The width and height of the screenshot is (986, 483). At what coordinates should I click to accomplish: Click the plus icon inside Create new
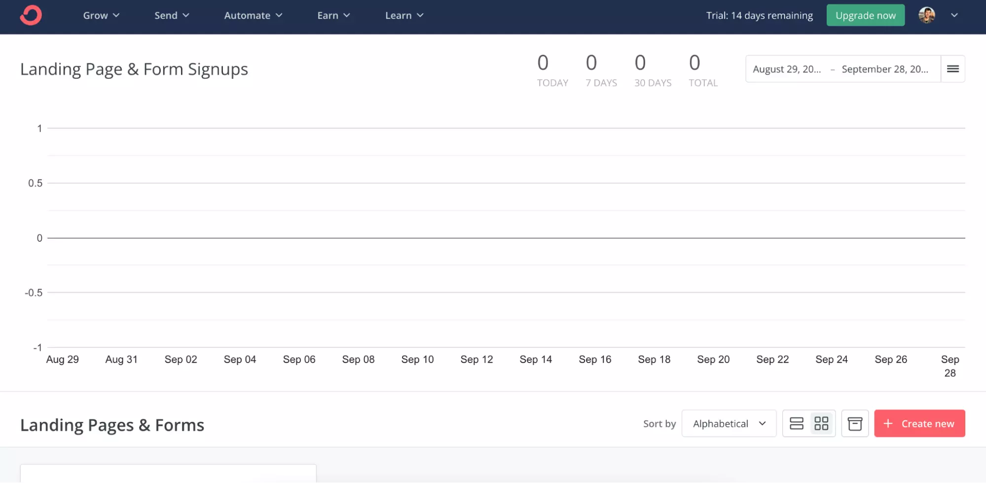[x=888, y=423]
